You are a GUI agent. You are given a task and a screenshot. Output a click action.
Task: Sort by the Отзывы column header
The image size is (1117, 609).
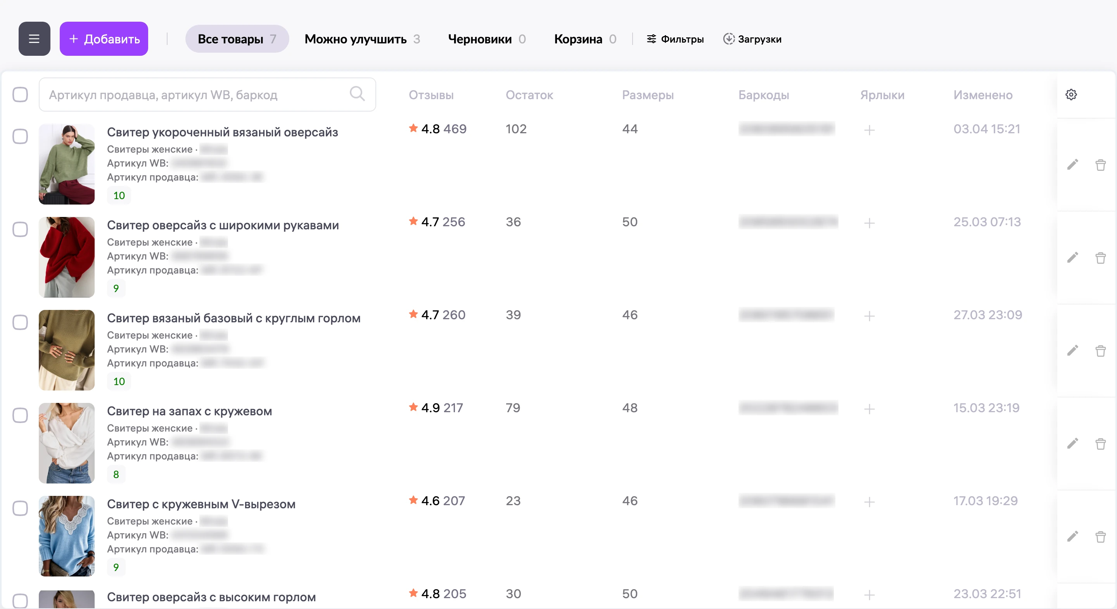[x=431, y=95]
